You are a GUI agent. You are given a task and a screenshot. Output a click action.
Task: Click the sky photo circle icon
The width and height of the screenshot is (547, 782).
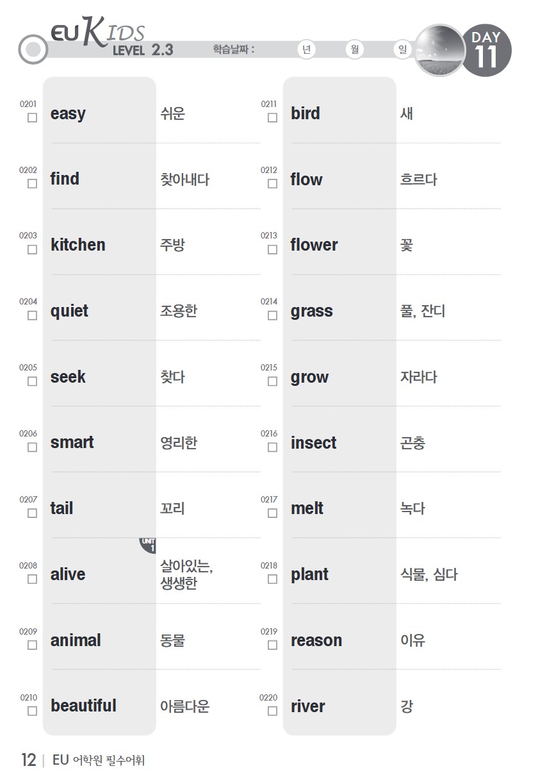tap(439, 51)
